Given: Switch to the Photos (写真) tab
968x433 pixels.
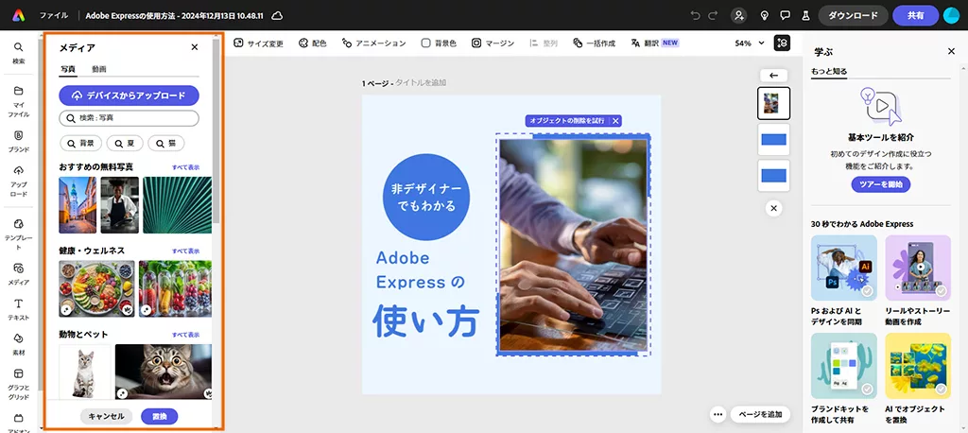Looking at the screenshot, I should point(68,69).
